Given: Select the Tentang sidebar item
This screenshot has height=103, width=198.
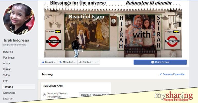Looking at the screenshot, I should 8,87.
